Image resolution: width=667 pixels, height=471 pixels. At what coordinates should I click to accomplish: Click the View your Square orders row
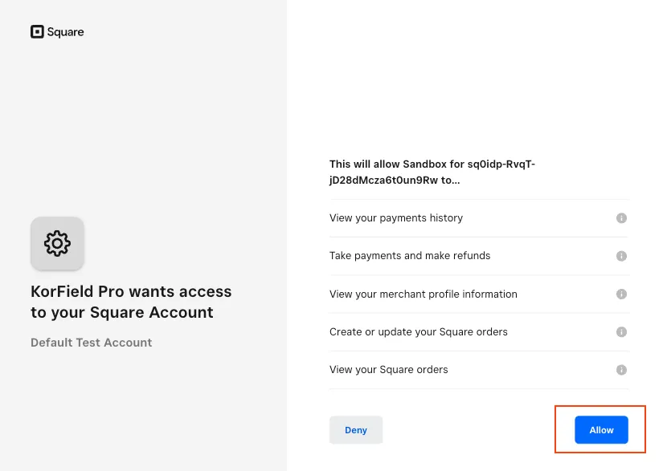pos(388,370)
